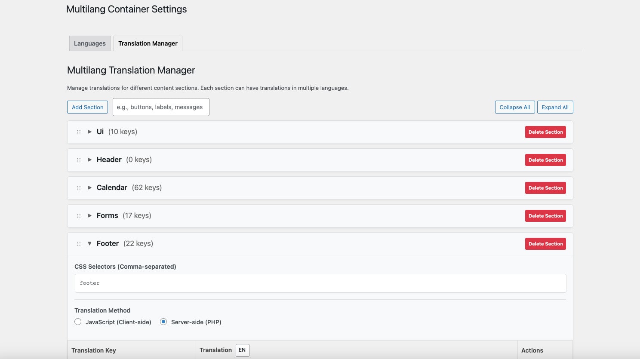Expand the Calendar section
640x359 pixels.
click(x=90, y=187)
